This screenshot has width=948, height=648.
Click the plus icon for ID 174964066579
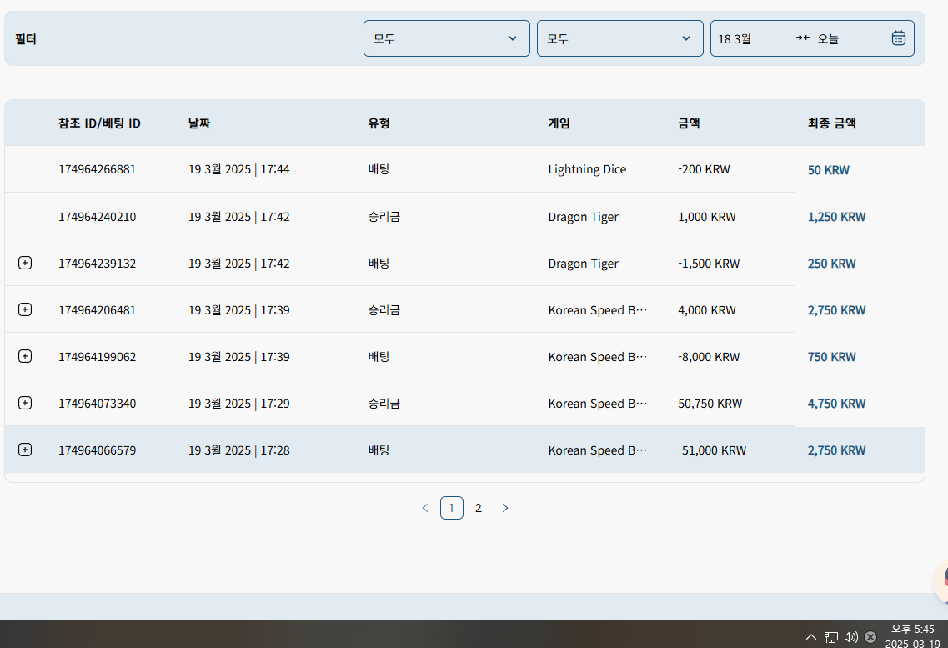(x=25, y=450)
